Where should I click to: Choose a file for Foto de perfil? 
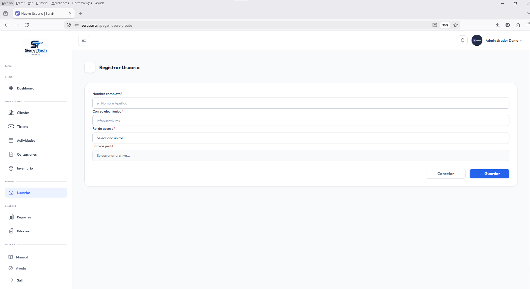[x=301, y=155]
